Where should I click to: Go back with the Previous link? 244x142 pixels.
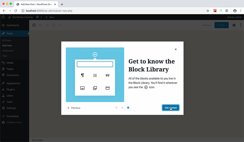point(74,108)
